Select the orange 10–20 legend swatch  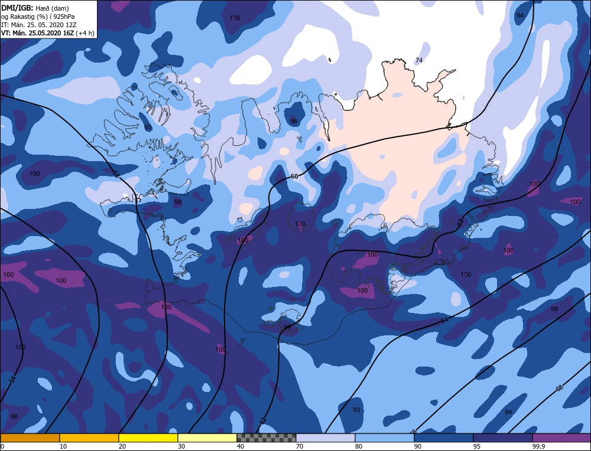89,437
